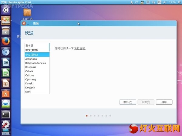
Task: Select Čeština in the language list
Action: (37, 75)
